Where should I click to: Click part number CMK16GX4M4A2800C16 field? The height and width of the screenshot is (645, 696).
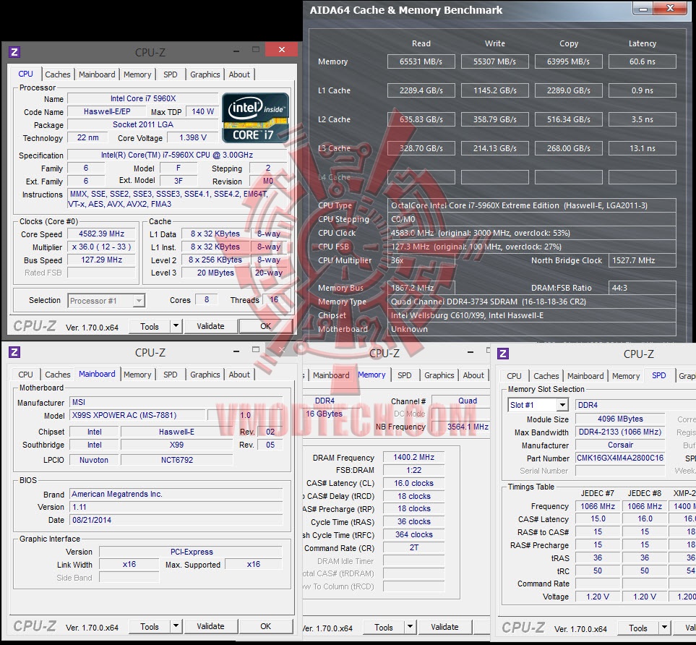tap(620, 458)
